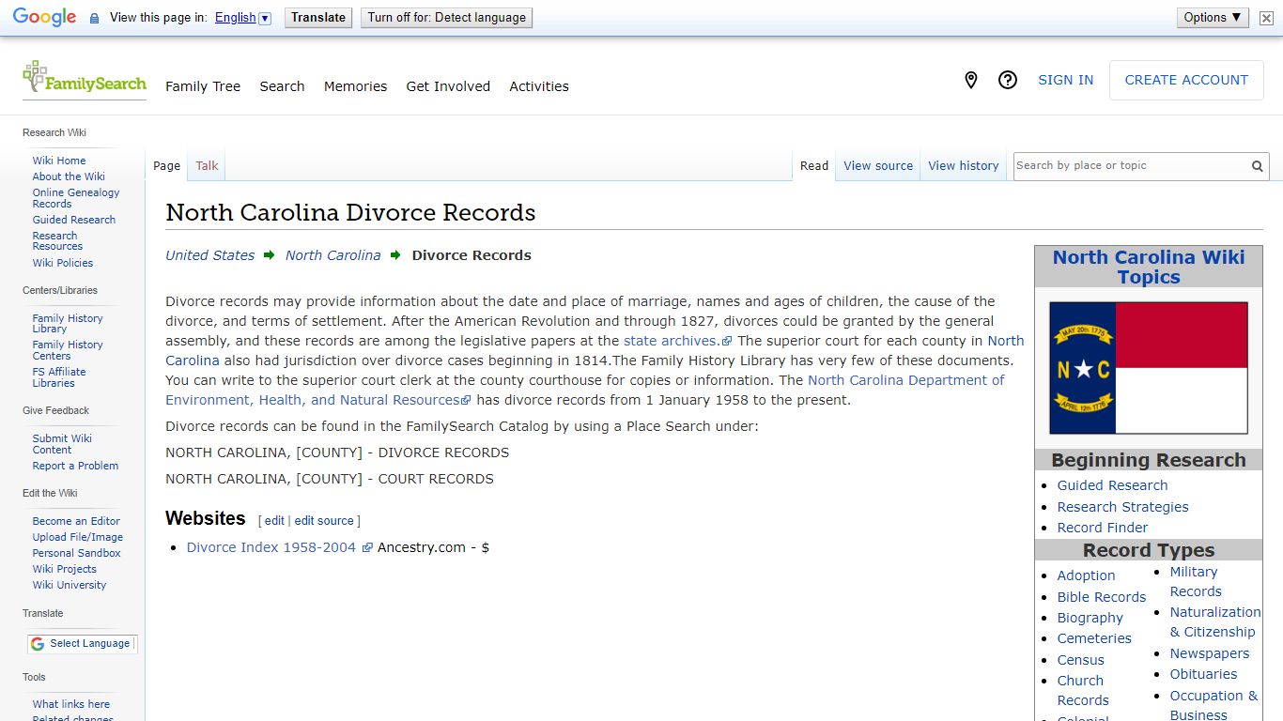This screenshot has width=1283, height=721.
Task: Follow the North Carolina breadcrumb link
Action: pyautogui.click(x=333, y=255)
